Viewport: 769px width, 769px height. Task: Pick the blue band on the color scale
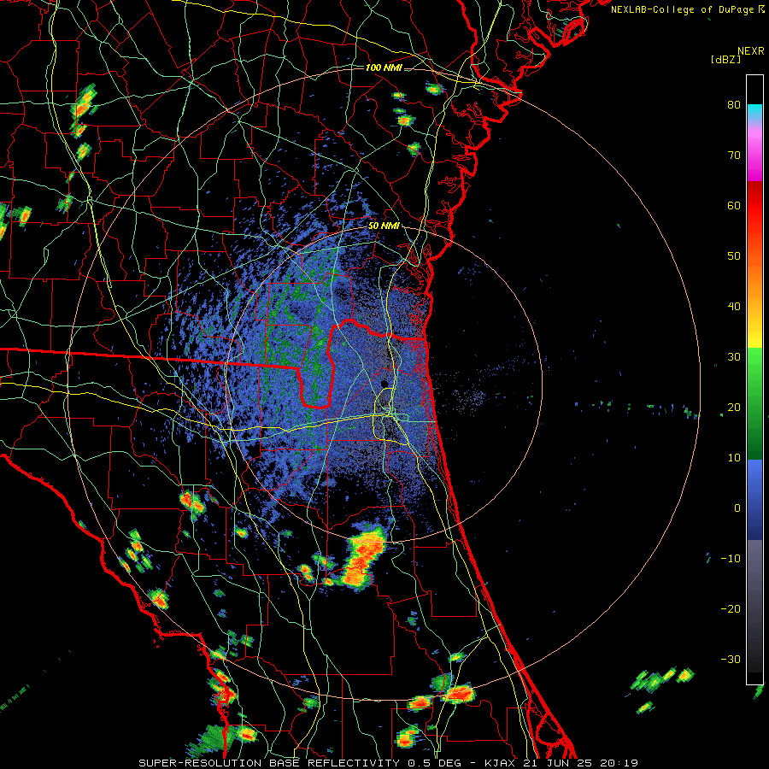click(754, 499)
